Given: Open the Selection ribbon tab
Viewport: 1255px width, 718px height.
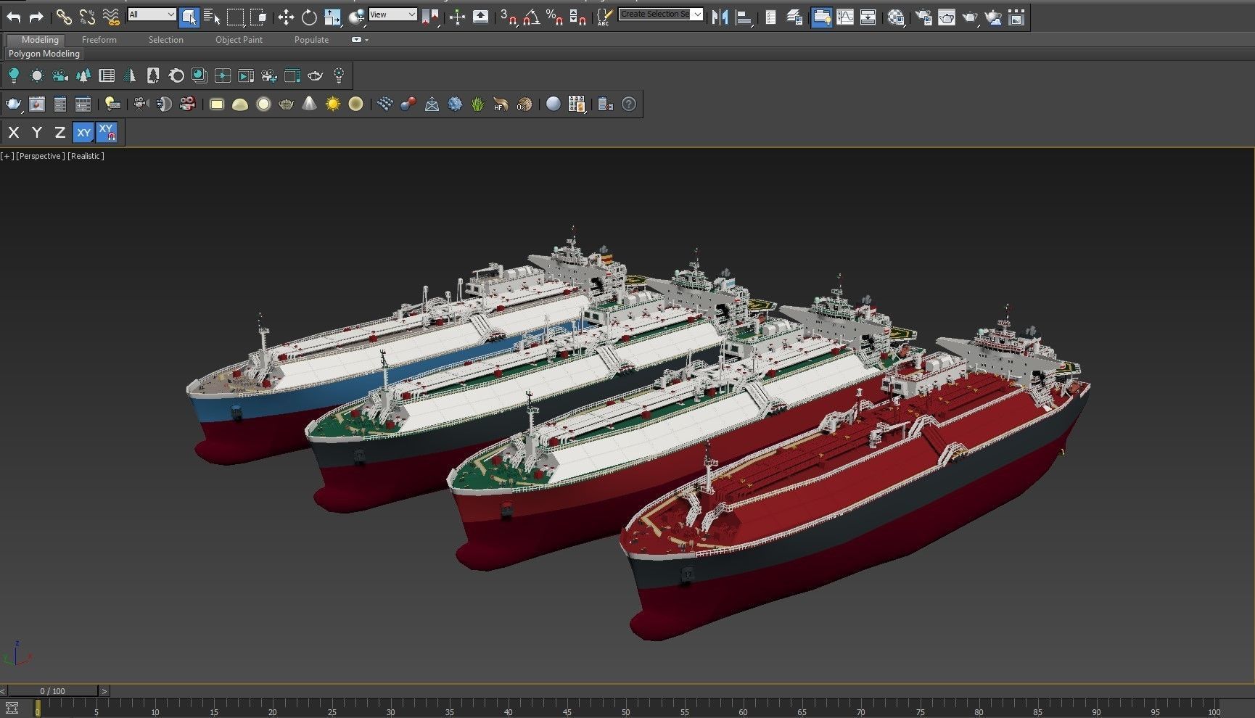Looking at the screenshot, I should (x=165, y=40).
